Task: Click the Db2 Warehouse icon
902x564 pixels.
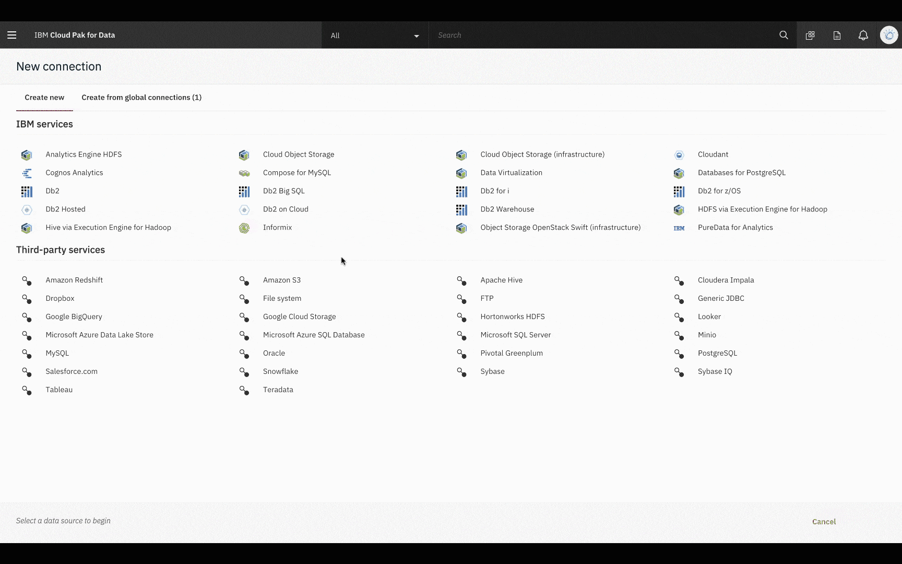Action: click(461, 209)
